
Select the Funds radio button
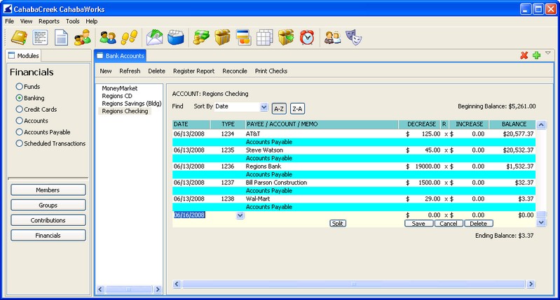coord(20,87)
